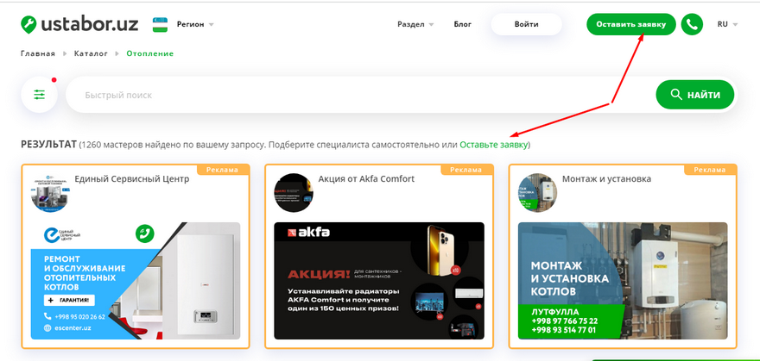
Task: Click Единый Сервисный Центр avatar
Action: pyautogui.click(x=50, y=193)
